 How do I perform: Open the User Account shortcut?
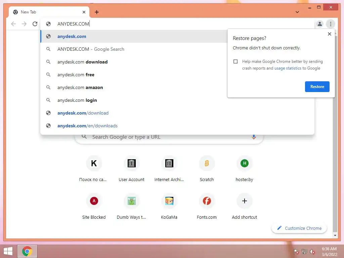point(131,169)
